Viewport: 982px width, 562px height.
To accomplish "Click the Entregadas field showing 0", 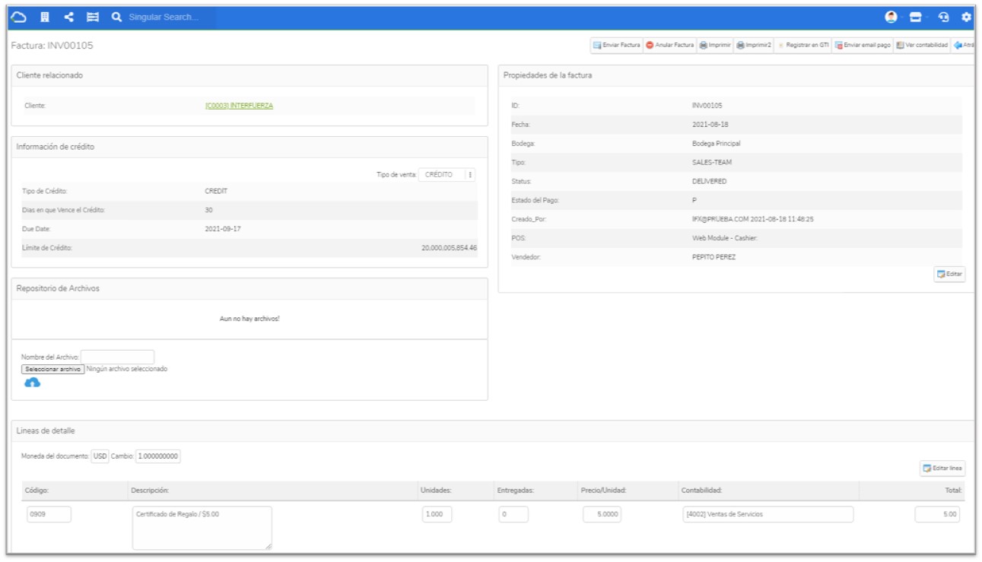I will tap(513, 514).
